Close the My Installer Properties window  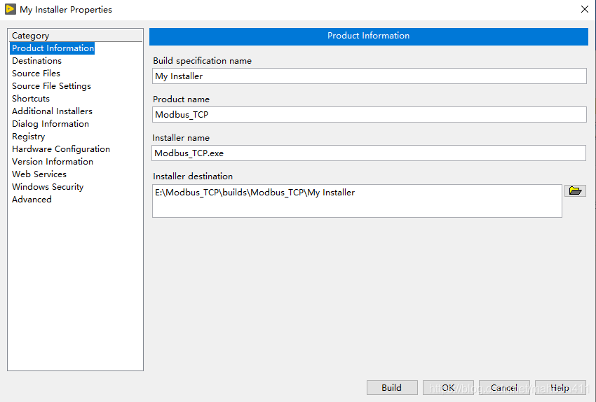coord(585,9)
